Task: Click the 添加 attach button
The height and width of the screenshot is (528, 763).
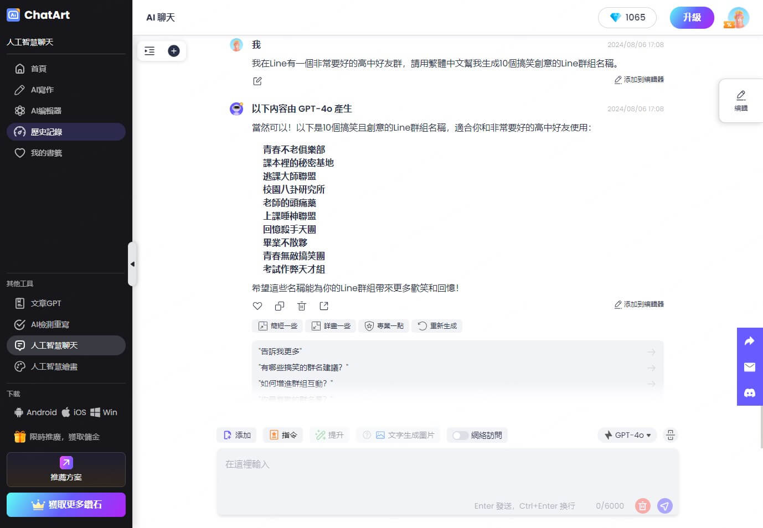Action: click(x=236, y=435)
